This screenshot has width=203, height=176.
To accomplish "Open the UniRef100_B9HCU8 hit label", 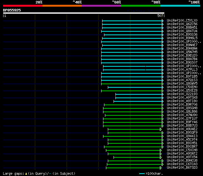I will [182, 161].
